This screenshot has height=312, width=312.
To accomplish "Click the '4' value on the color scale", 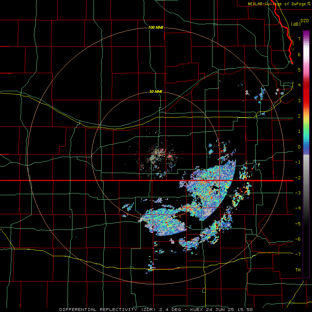I will tap(299, 85).
